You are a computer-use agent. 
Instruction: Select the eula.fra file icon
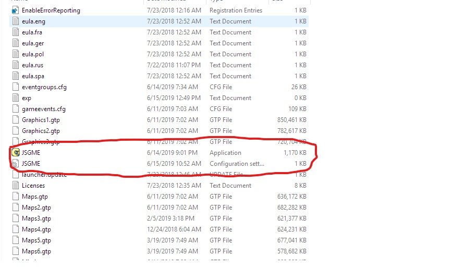pyautogui.click(x=15, y=32)
